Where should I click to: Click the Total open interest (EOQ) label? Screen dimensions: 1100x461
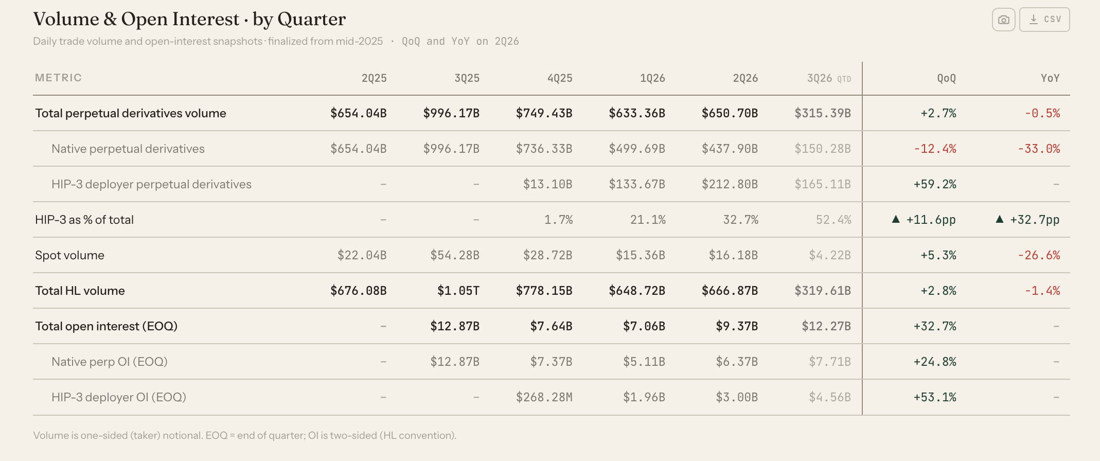106,326
